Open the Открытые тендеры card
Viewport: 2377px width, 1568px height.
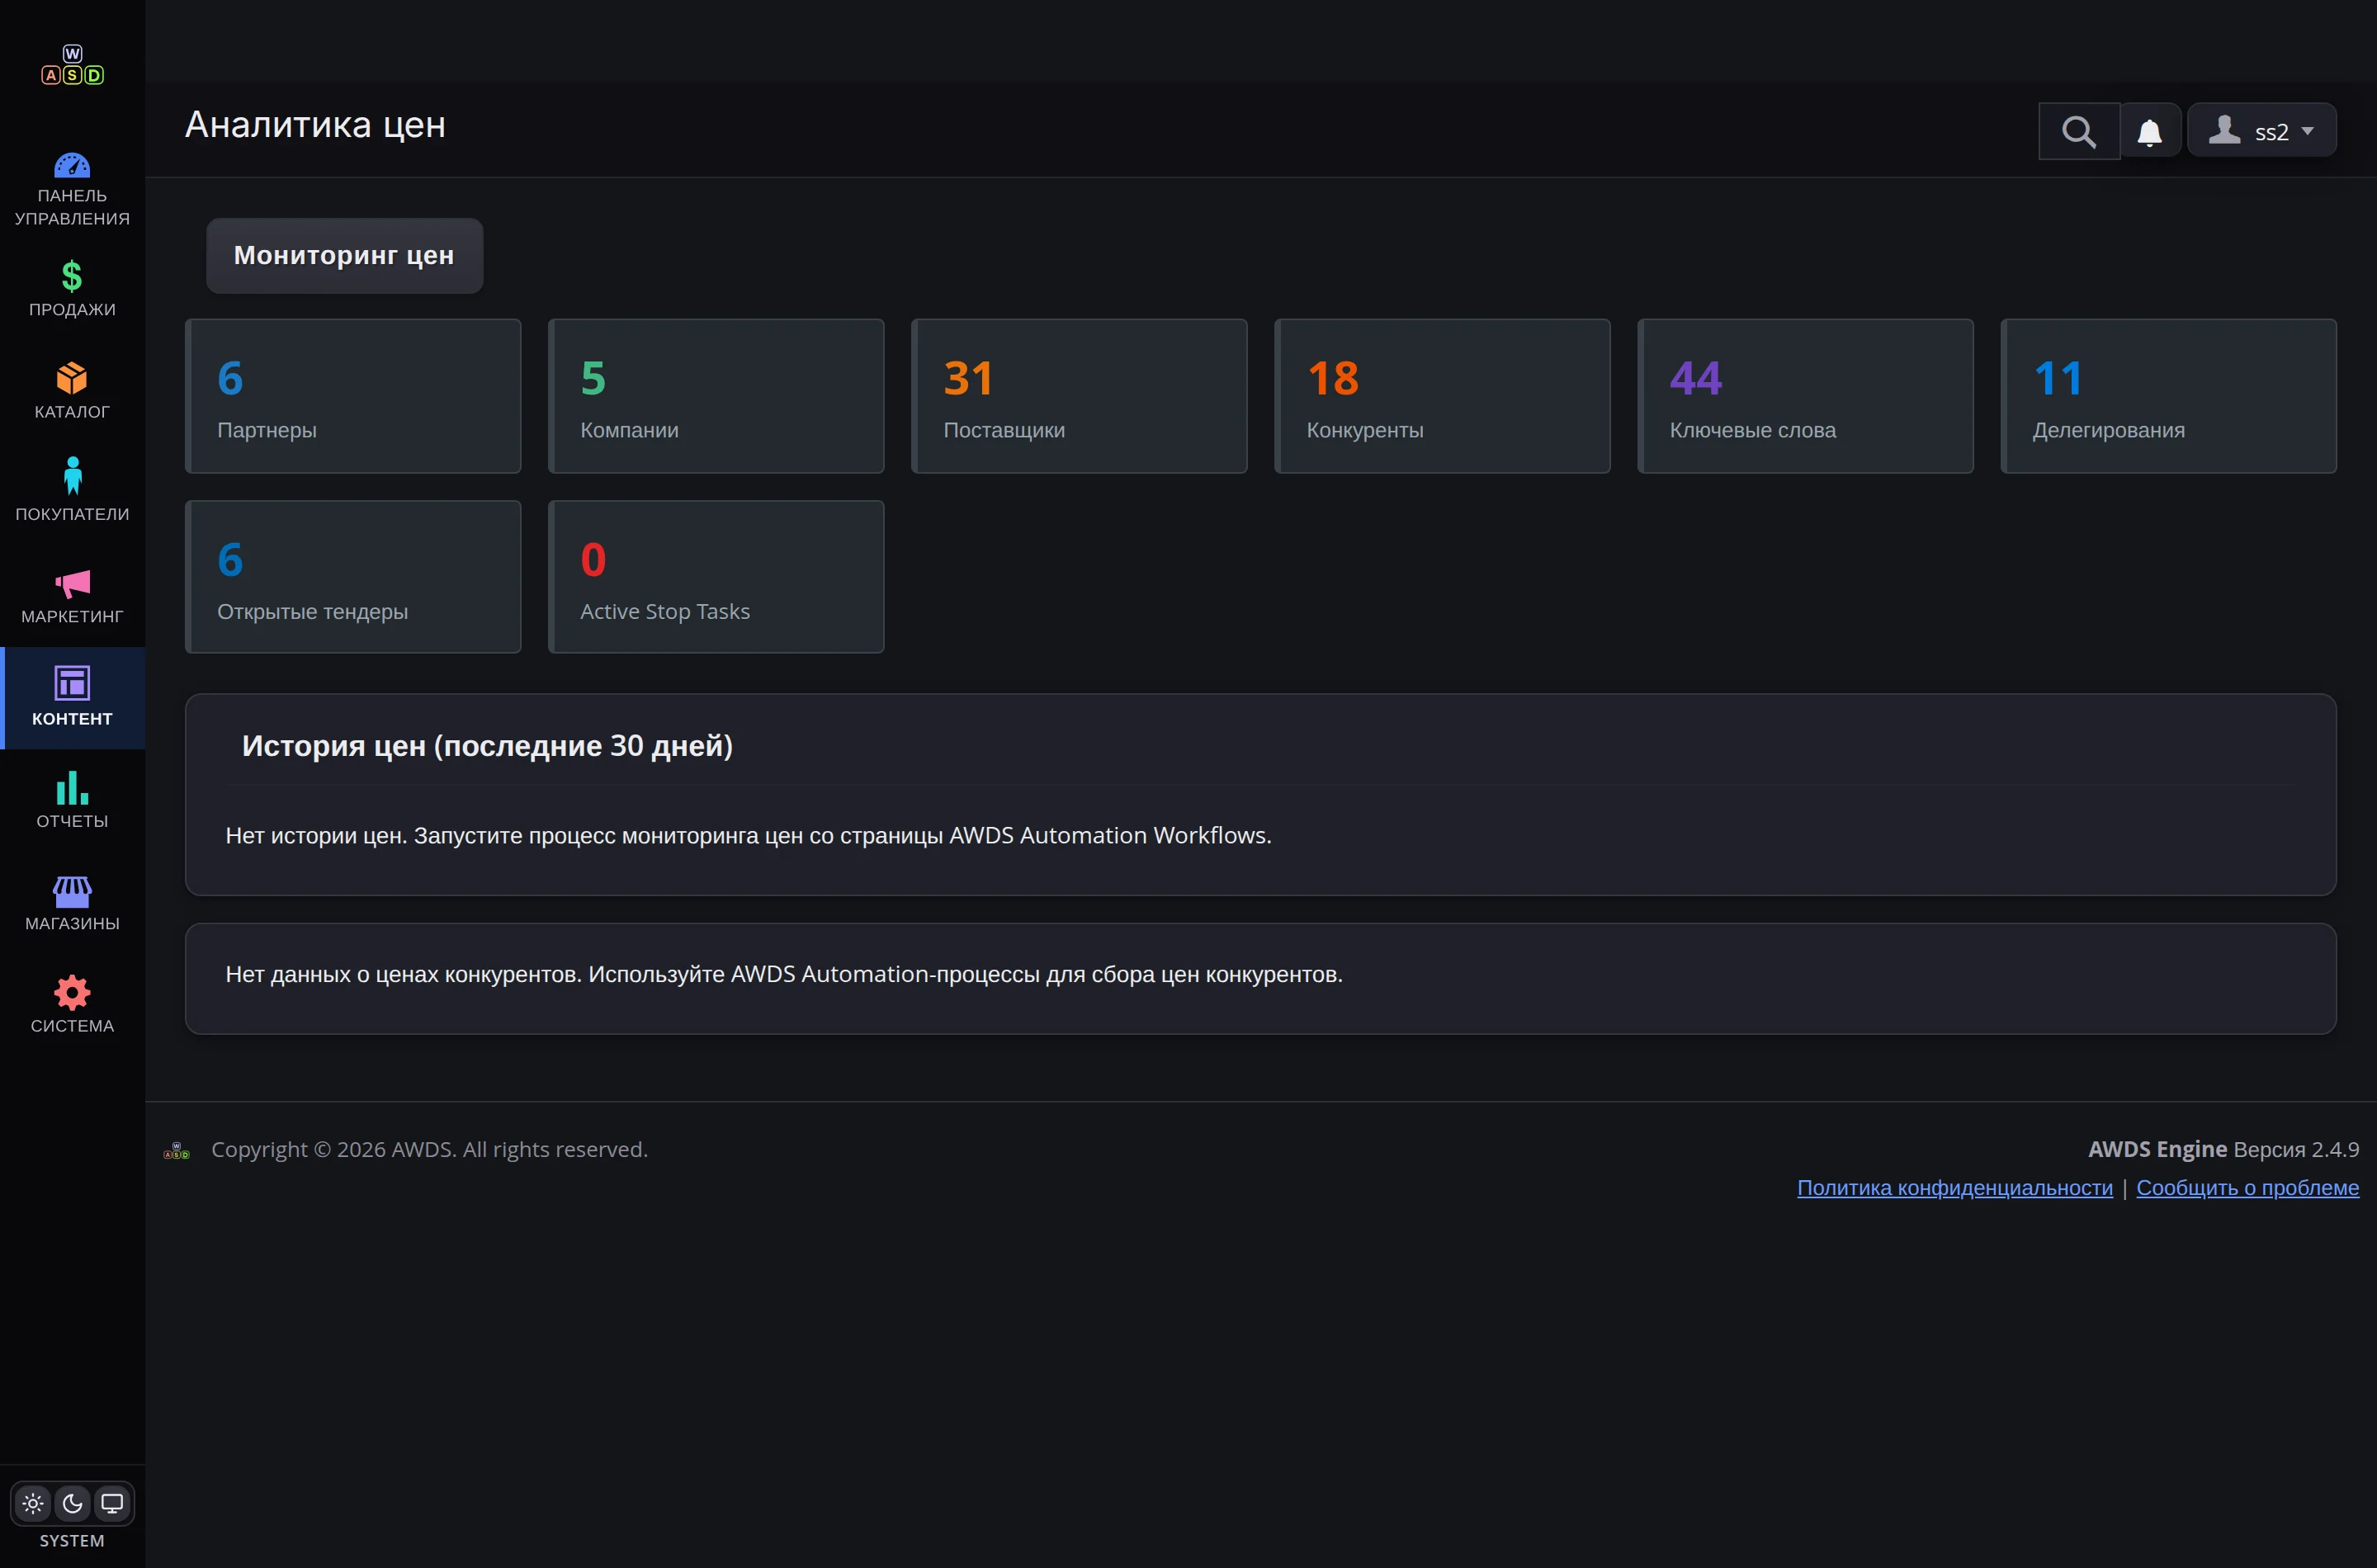(353, 577)
